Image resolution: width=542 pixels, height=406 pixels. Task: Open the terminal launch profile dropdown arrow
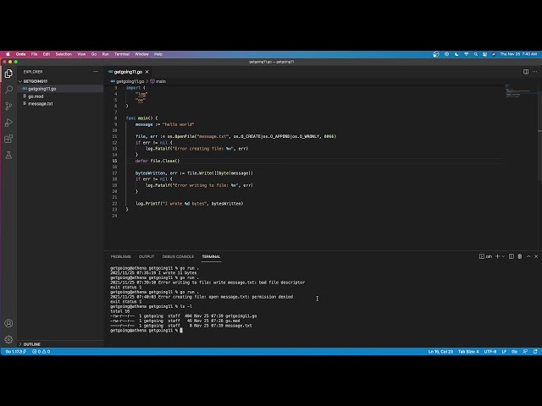click(x=503, y=256)
